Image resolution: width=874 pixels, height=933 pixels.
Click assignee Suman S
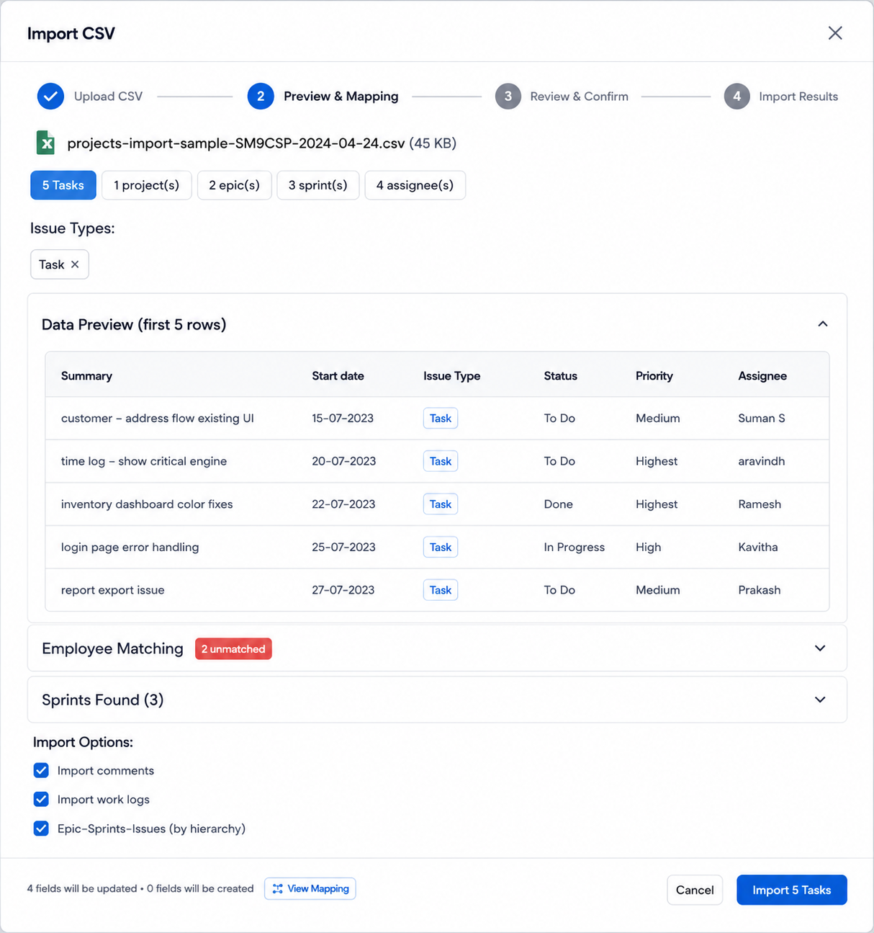pyautogui.click(x=762, y=419)
